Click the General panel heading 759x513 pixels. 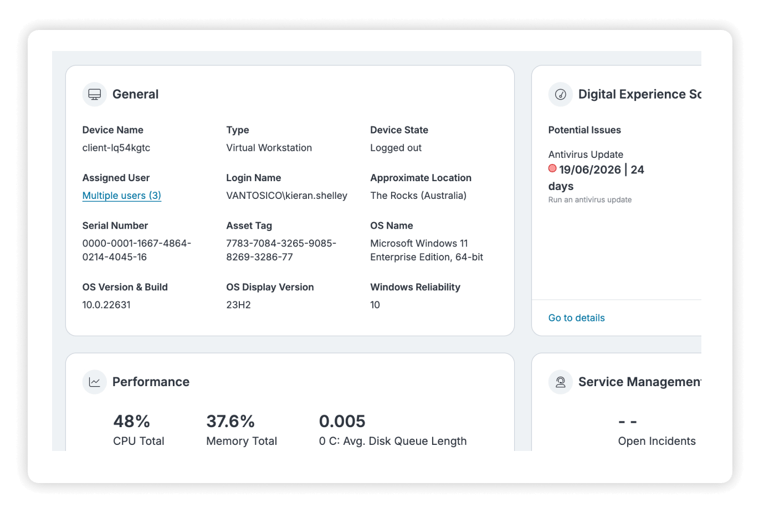tap(136, 94)
